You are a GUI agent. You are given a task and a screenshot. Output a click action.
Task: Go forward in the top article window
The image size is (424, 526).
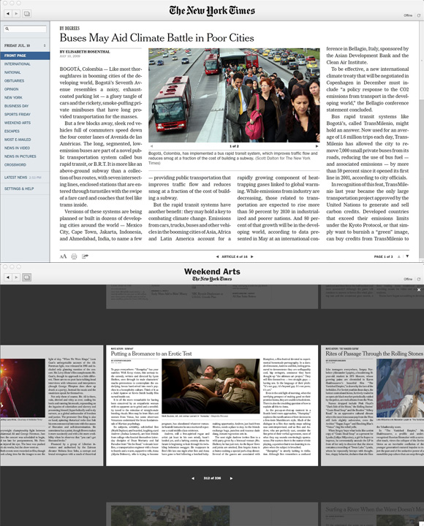coord(16,14)
